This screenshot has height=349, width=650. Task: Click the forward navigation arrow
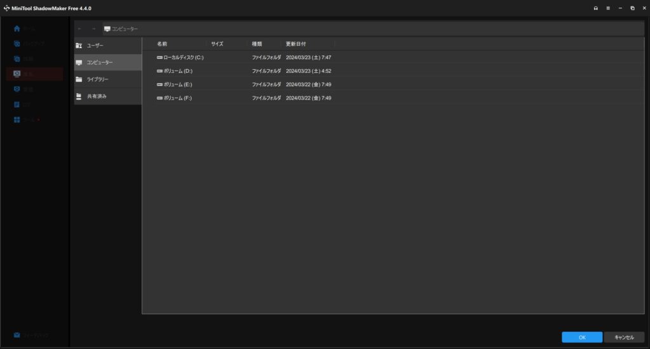(93, 29)
